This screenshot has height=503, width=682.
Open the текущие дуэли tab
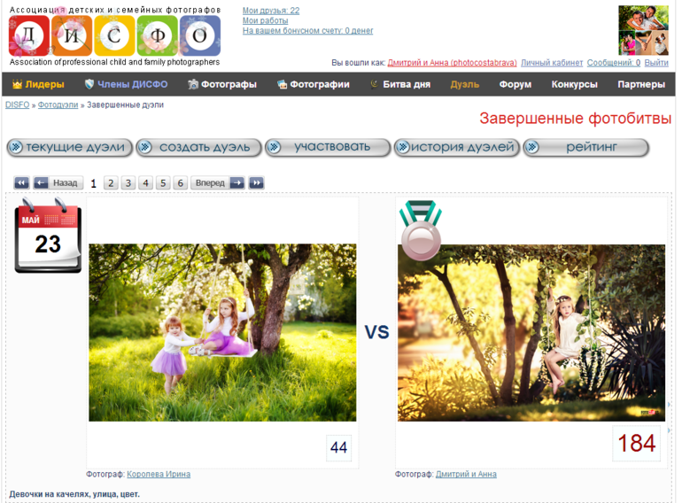click(70, 148)
